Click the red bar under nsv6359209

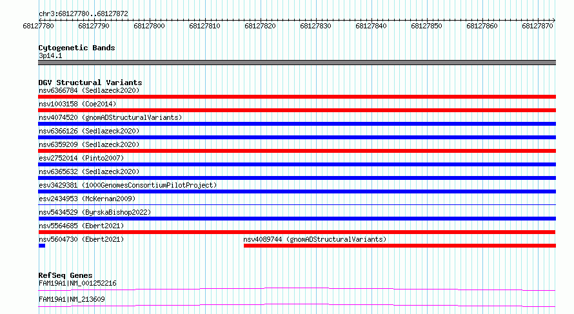297,151
